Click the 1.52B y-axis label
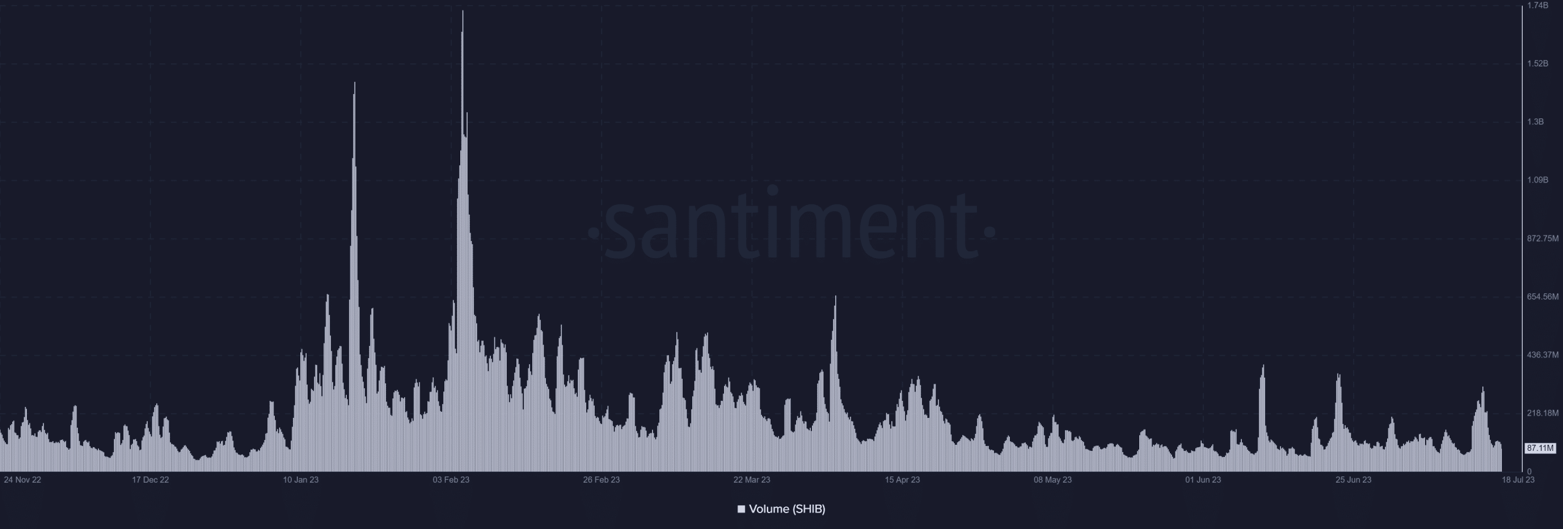The height and width of the screenshot is (529, 1563). (x=1537, y=63)
